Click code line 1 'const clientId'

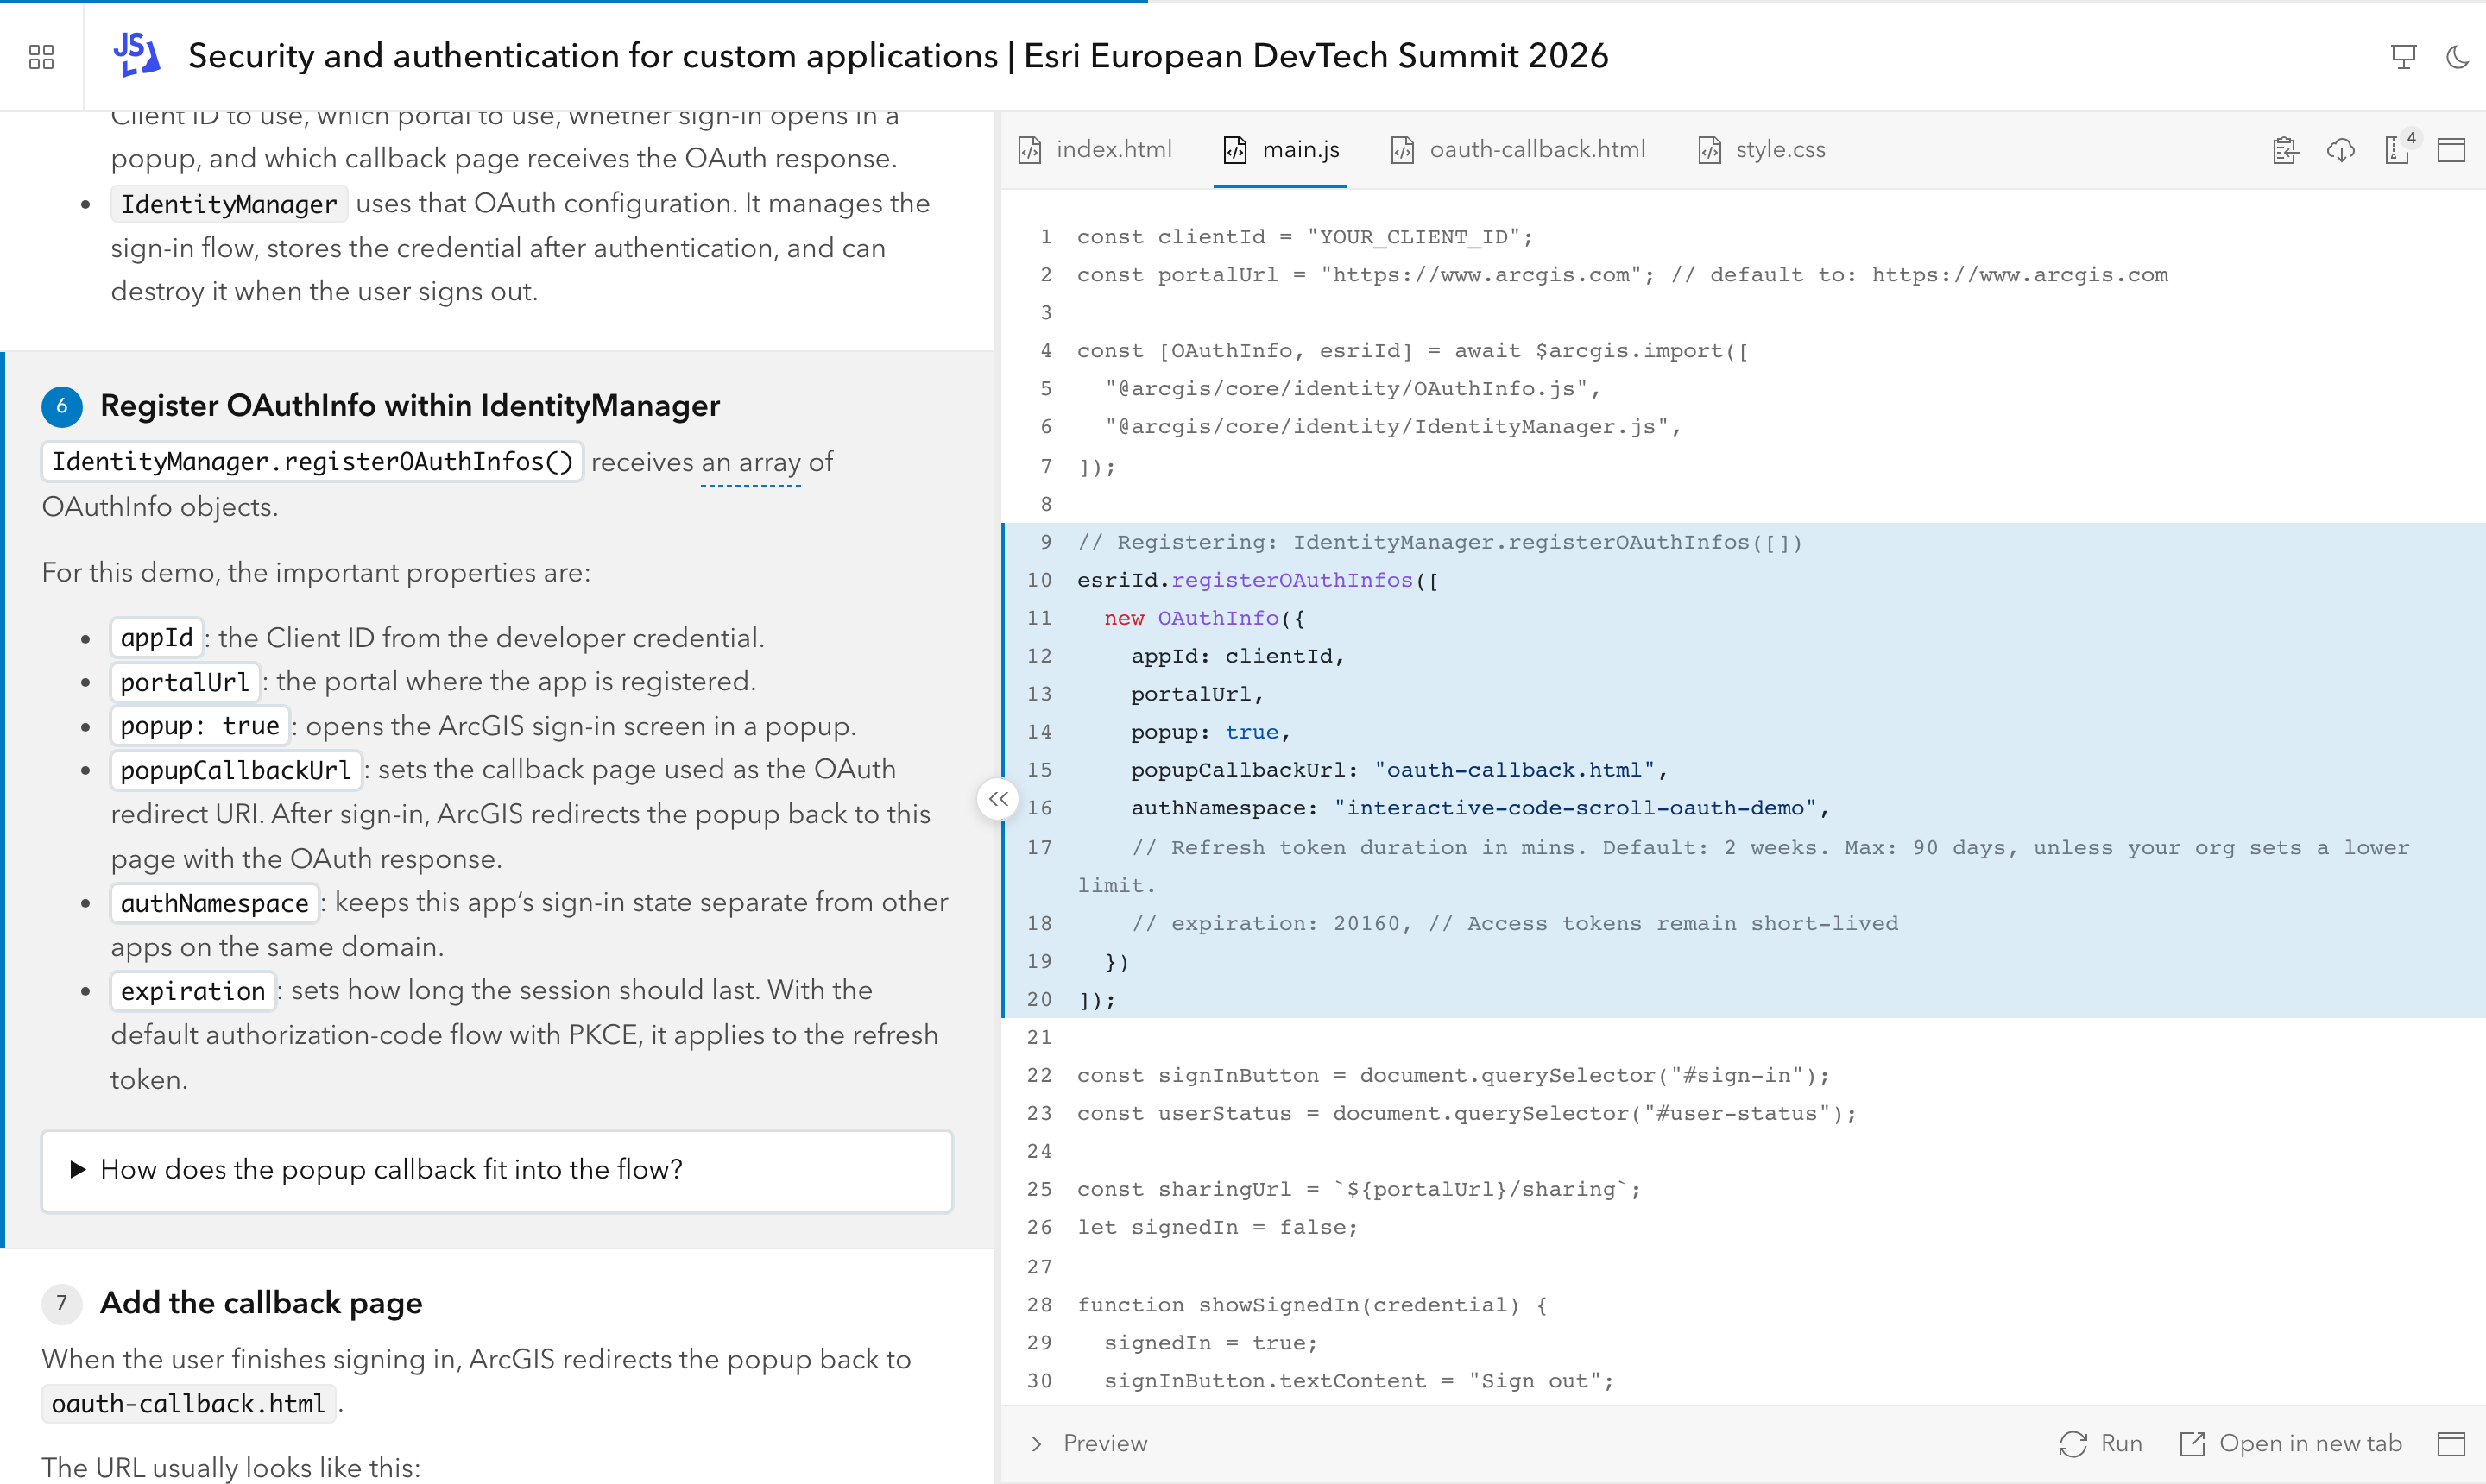pos(1304,237)
